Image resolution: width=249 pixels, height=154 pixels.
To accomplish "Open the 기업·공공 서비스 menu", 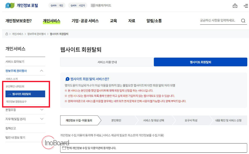I will (85, 21).
